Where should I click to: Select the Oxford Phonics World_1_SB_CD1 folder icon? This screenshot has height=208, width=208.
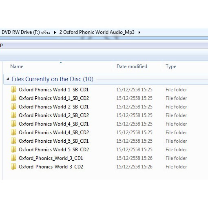pos(13,89)
